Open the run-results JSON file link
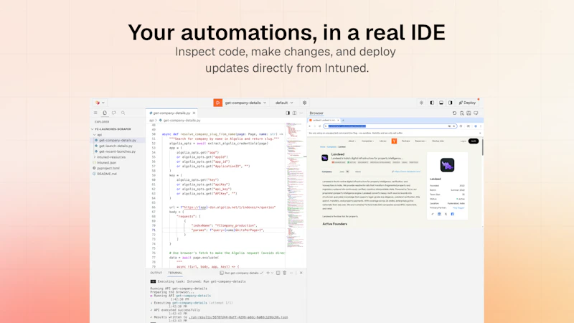Screen dimensions: 574x323 click(238, 317)
